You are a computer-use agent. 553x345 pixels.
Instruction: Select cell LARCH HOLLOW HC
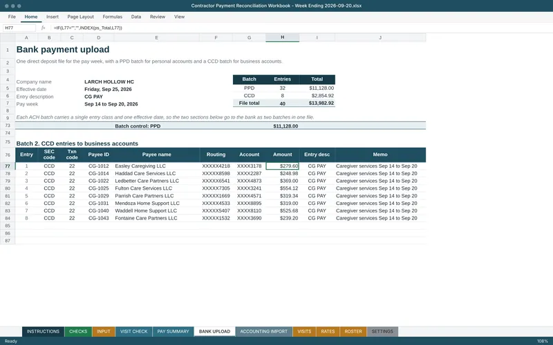pyautogui.click(x=109, y=81)
